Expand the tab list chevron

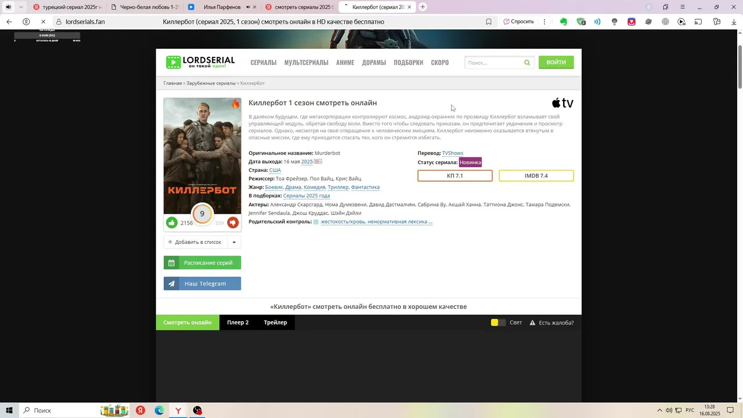pos(21,7)
